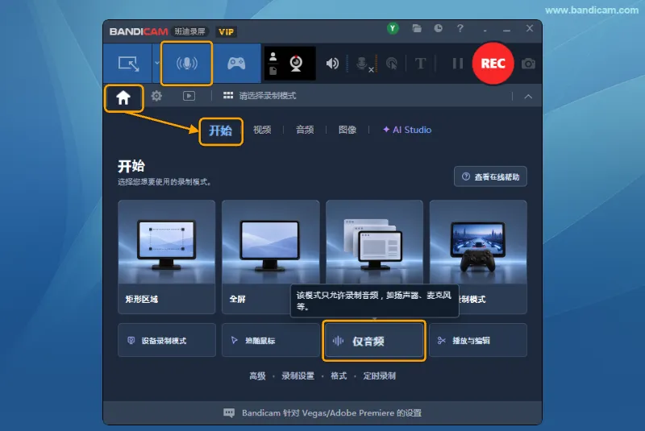This screenshot has height=431, width=645.
Task: Open the output folder icon in title bar
Action: coord(417,28)
